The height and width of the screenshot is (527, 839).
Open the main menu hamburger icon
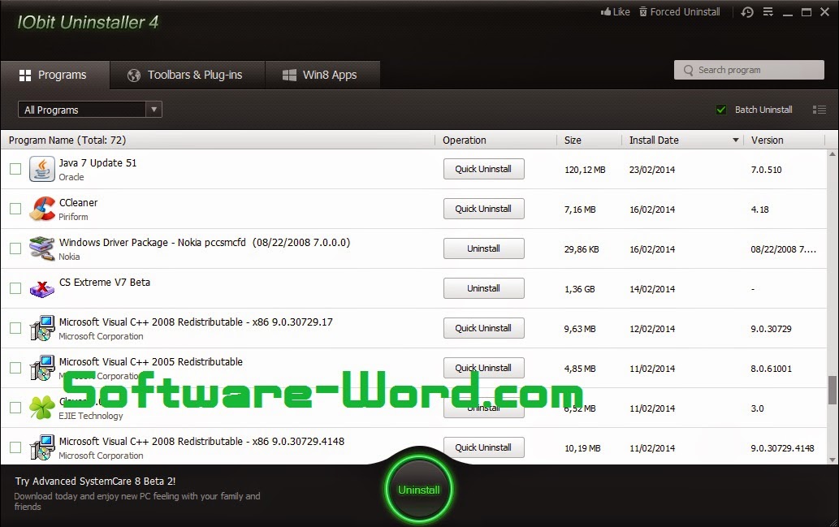[x=768, y=11]
